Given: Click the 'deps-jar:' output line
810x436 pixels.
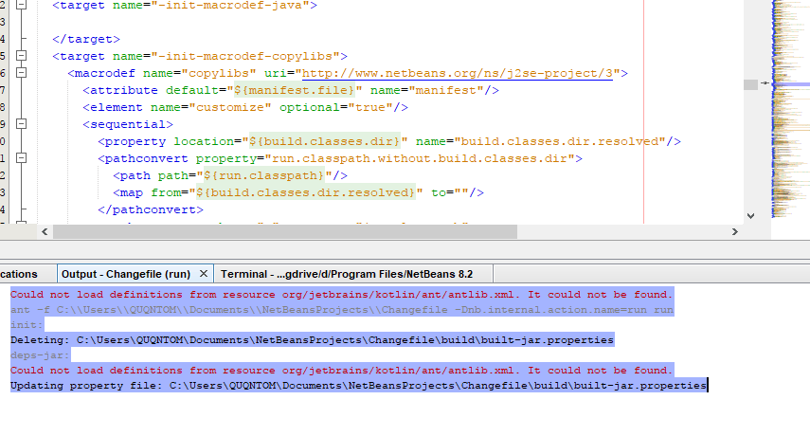Looking at the screenshot, I should click(40, 354).
